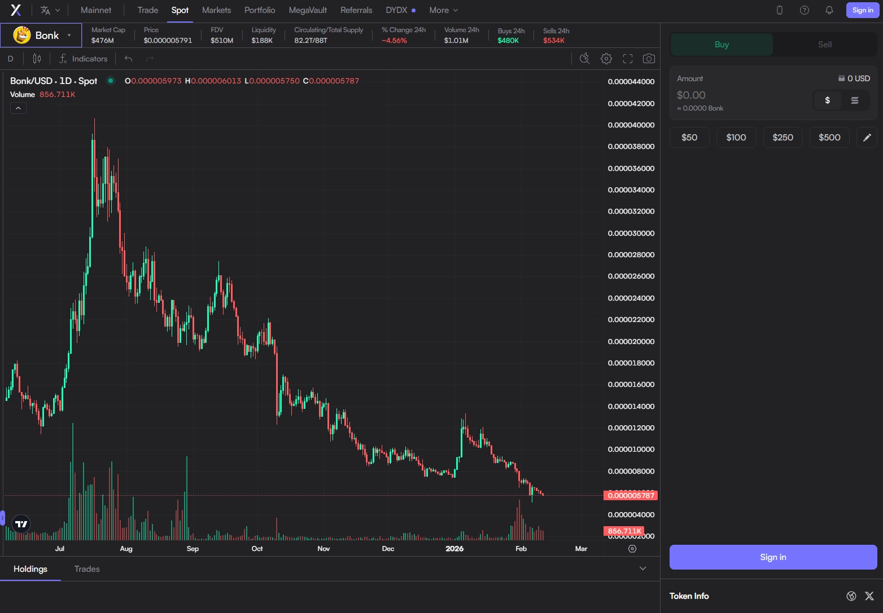Click the chart undo arrow
This screenshot has height=613, width=883.
[129, 59]
